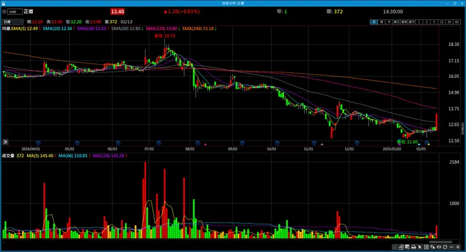The image size is (466, 252).
Task: Click the data table lookup icon
Action: [x=407, y=247]
